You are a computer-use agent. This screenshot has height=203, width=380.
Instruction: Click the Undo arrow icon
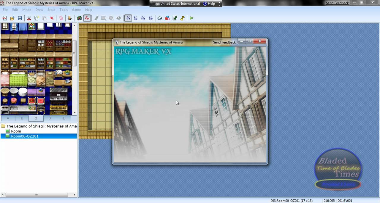pyautogui.click(x=61, y=18)
